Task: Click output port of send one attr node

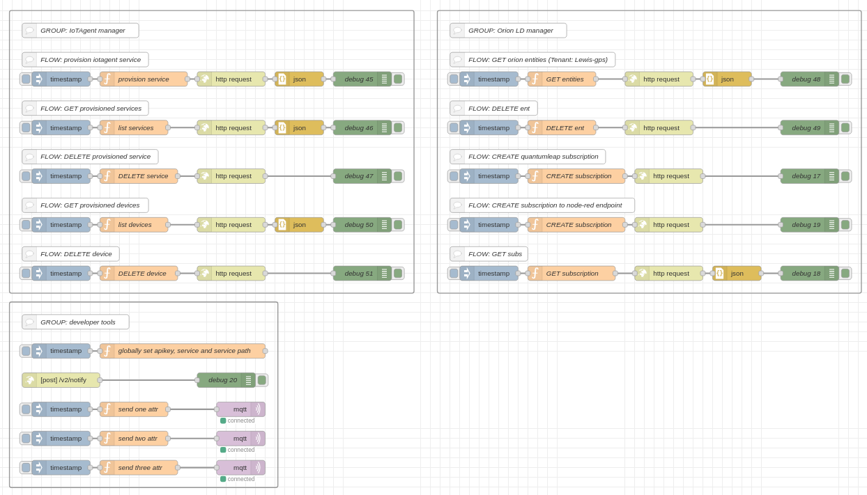Action: (x=168, y=409)
